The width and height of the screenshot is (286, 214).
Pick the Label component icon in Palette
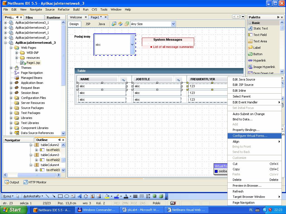[250, 48]
